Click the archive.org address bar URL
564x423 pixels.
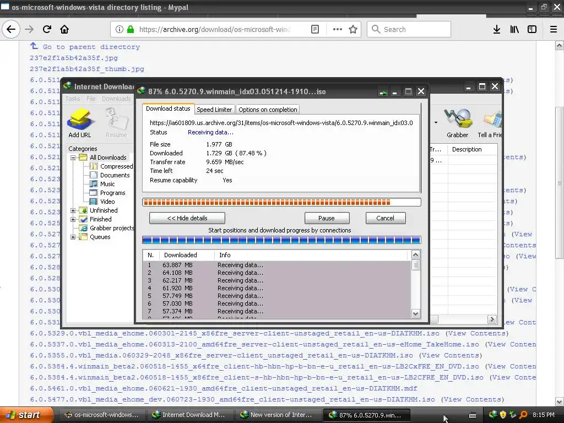pos(215,30)
